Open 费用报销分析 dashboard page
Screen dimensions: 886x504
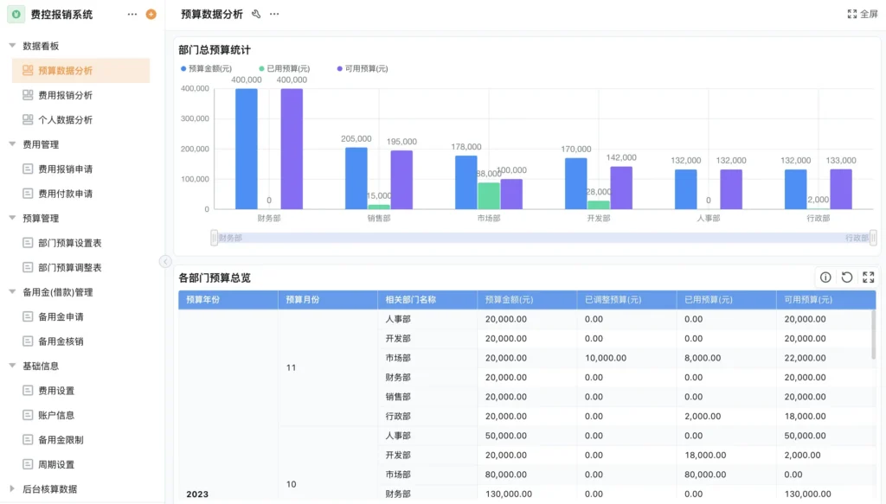(x=65, y=95)
